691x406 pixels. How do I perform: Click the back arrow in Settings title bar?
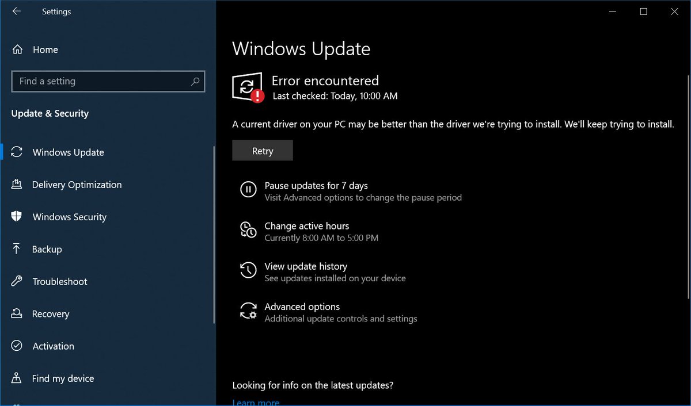(x=16, y=12)
